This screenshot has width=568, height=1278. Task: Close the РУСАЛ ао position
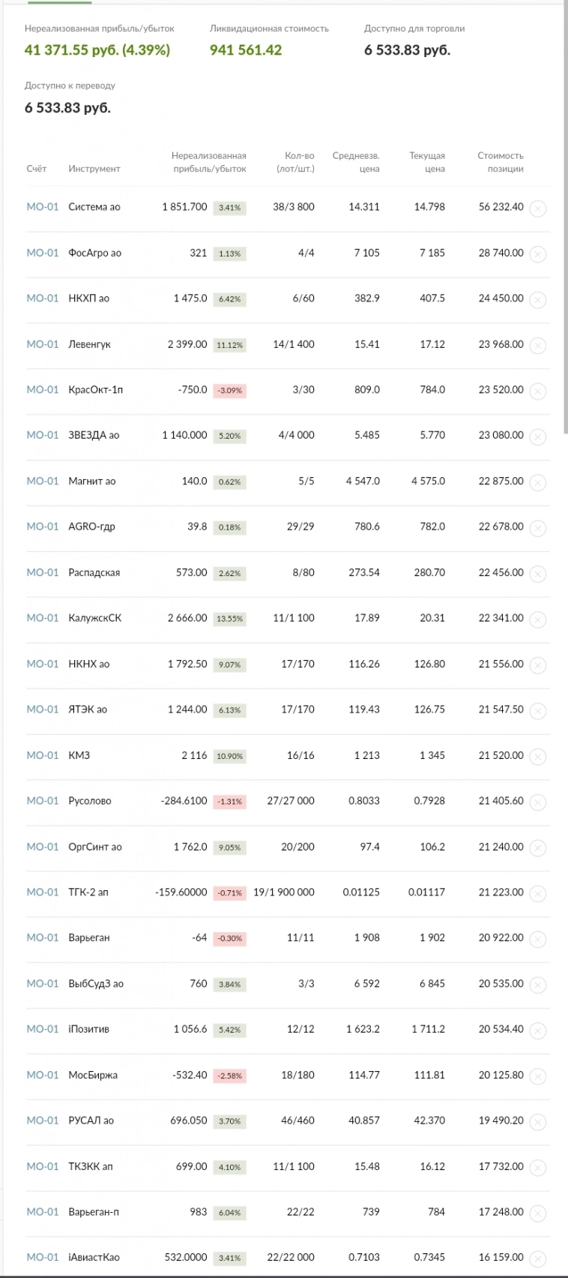tap(537, 1122)
